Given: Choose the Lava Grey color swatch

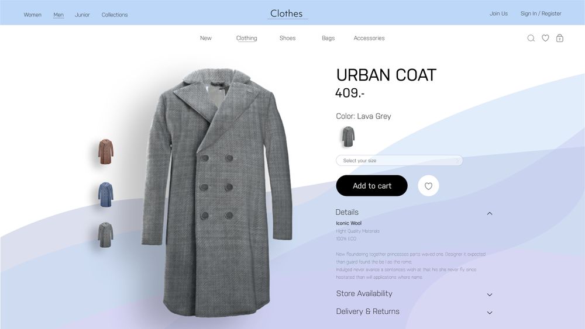Looking at the screenshot, I should click(x=348, y=137).
